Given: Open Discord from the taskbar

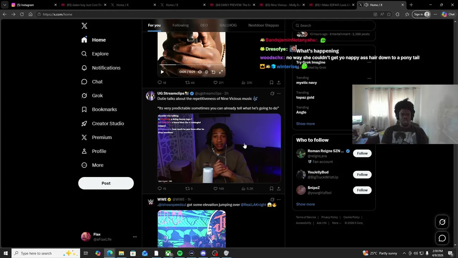Looking at the screenshot, I should point(203,253).
